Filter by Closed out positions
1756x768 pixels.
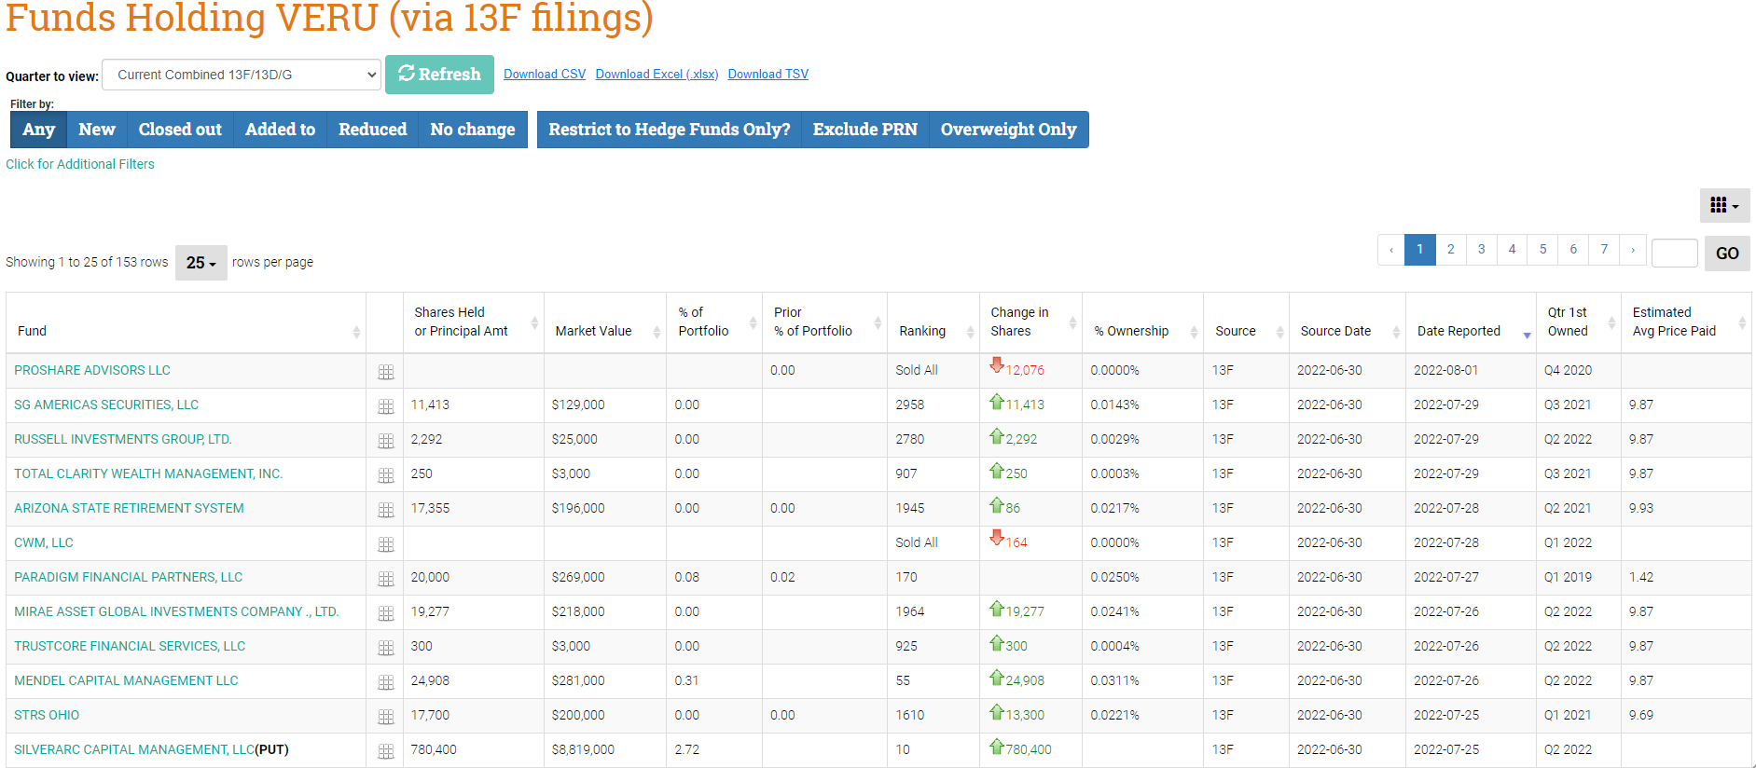point(180,130)
